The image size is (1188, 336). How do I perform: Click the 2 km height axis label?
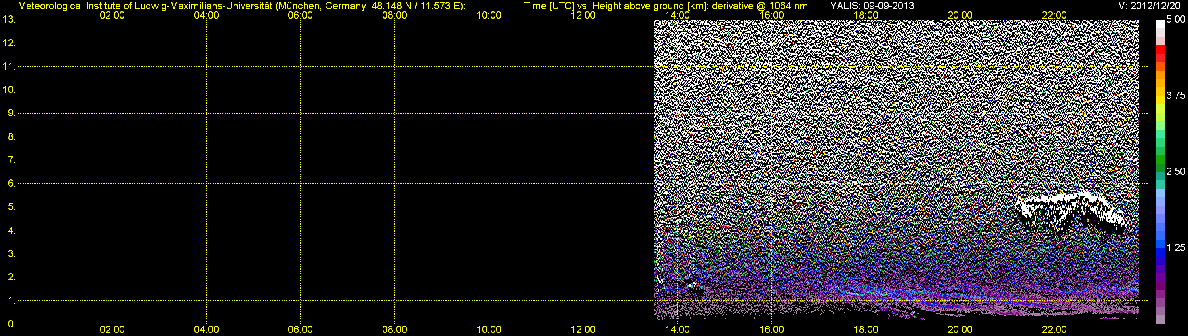pos(11,277)
